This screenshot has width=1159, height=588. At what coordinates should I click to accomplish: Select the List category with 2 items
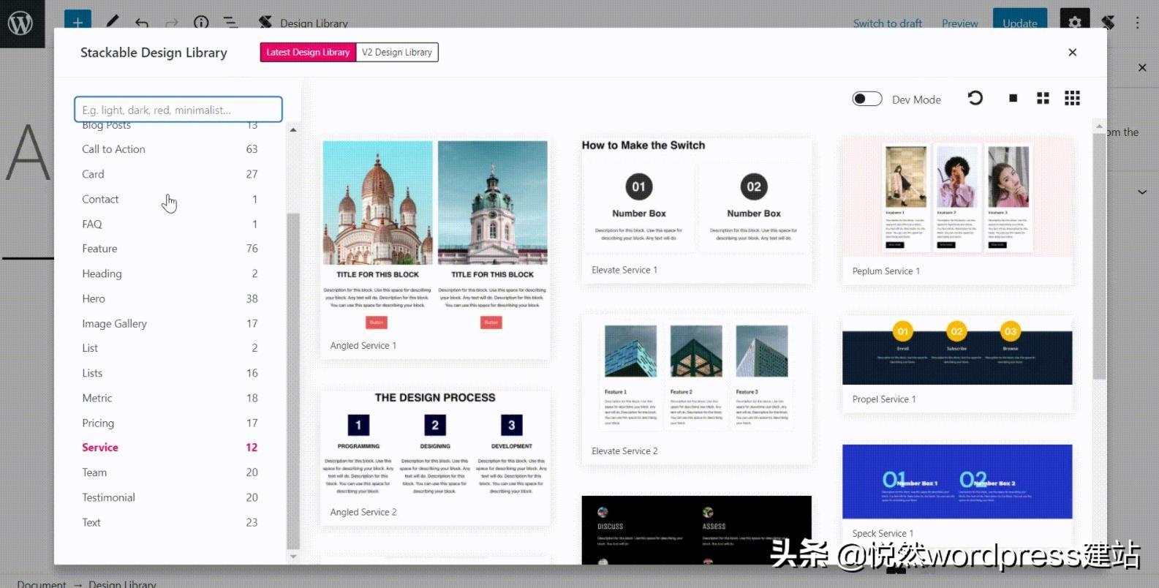(x=170, y=348)
